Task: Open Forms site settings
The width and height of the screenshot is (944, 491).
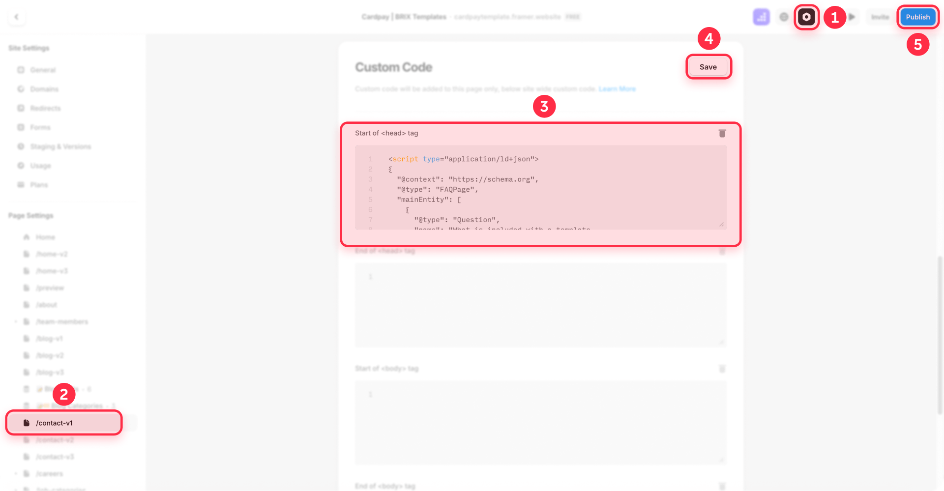Action: [x=40, y=127]
